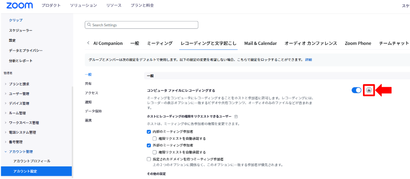This screenshot has width=410, height=179.
Task: Click the 詳細 link
Action: tap(309, 60)
